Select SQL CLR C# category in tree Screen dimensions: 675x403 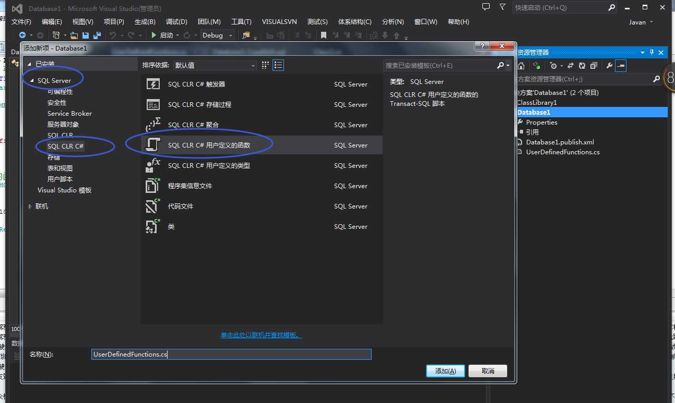point(66,146)
